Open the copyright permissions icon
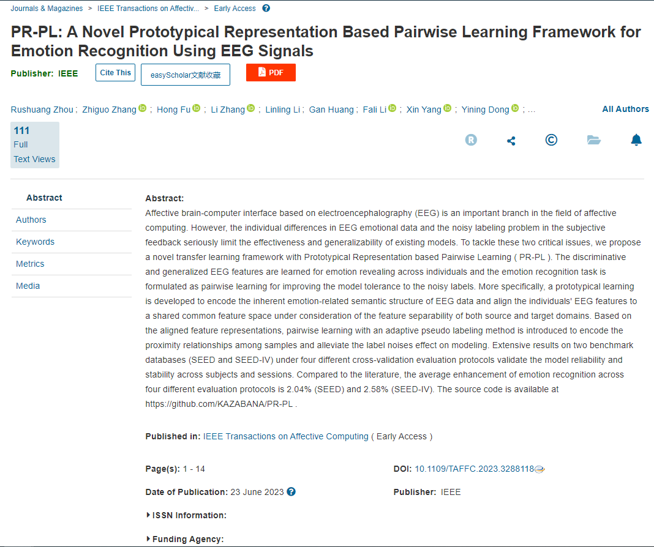 [551, 140]
